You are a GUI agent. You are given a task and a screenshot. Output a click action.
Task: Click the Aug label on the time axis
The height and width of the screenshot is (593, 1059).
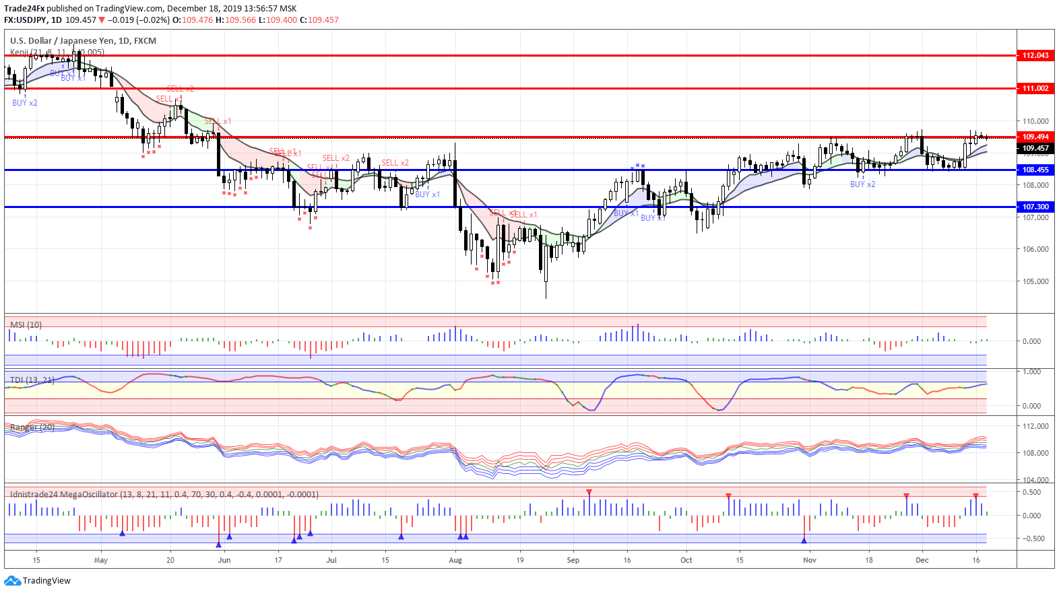455,560
